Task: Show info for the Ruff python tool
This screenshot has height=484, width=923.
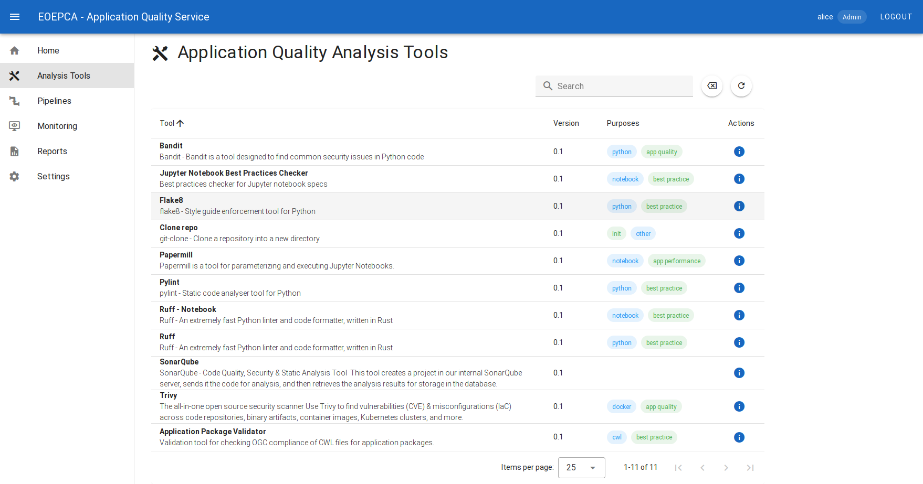Action: point(739,342)
